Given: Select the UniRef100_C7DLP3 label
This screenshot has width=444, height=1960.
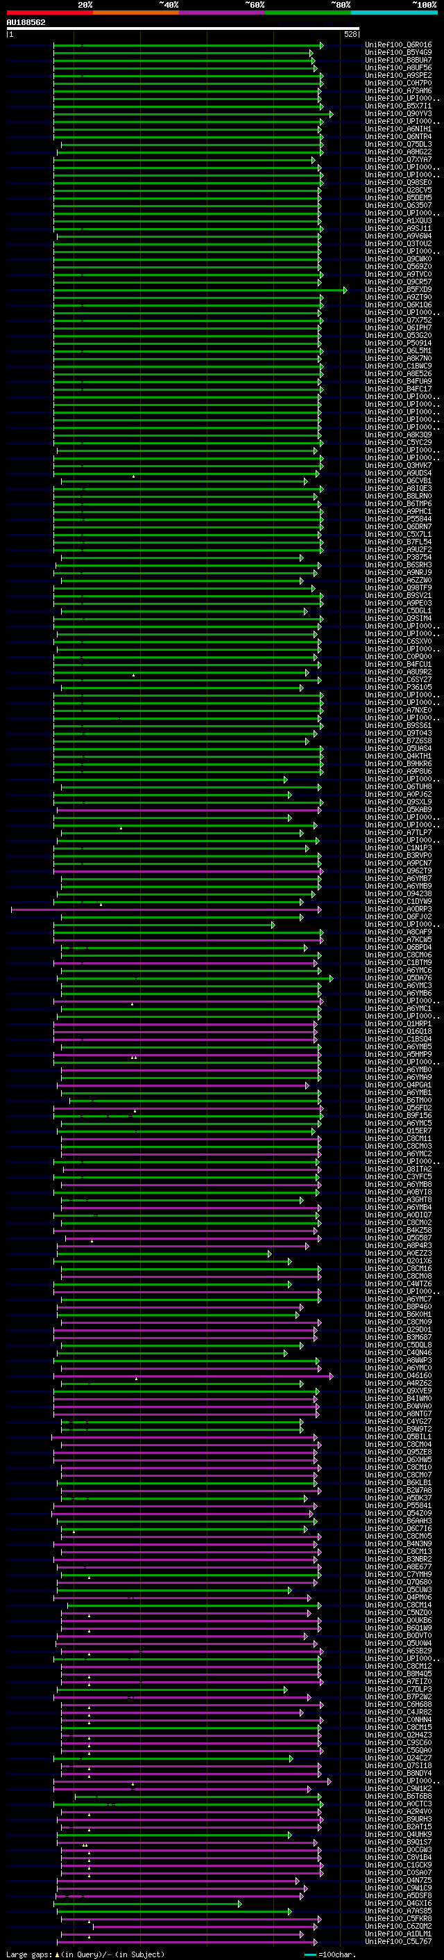Looking at the screenshot, I should pyautogui.click(x=398, y=1688).
